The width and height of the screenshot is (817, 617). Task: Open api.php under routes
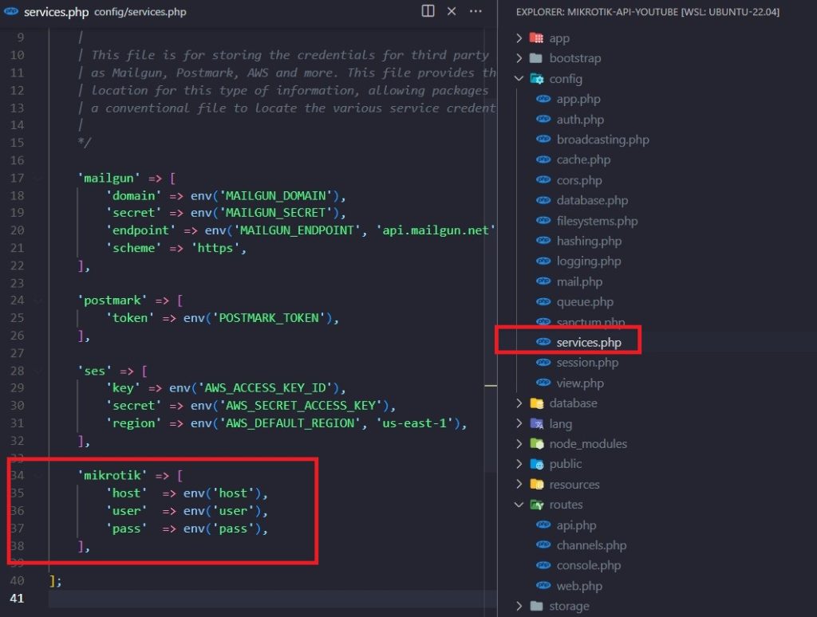pos(576,525)
